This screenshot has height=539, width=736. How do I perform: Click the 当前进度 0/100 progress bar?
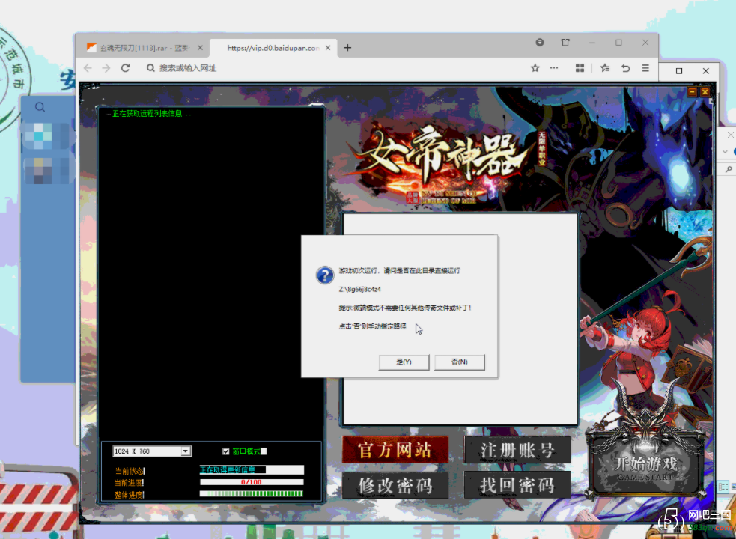pos(251,481)
